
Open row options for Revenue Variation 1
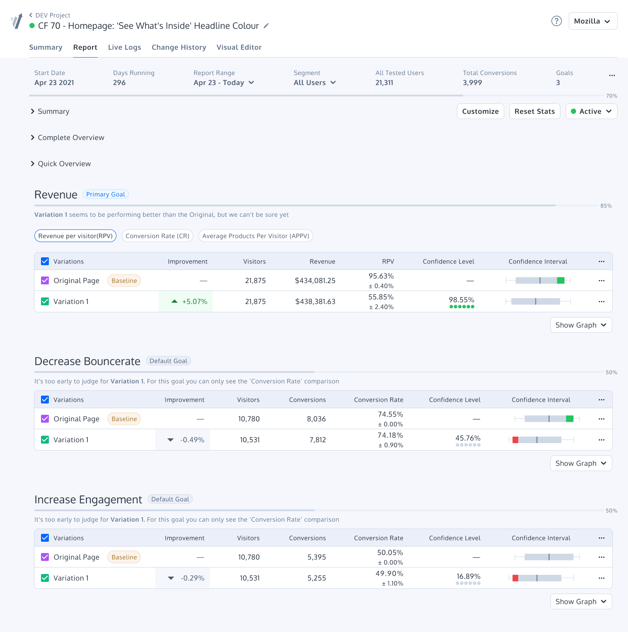coord(601,301)
